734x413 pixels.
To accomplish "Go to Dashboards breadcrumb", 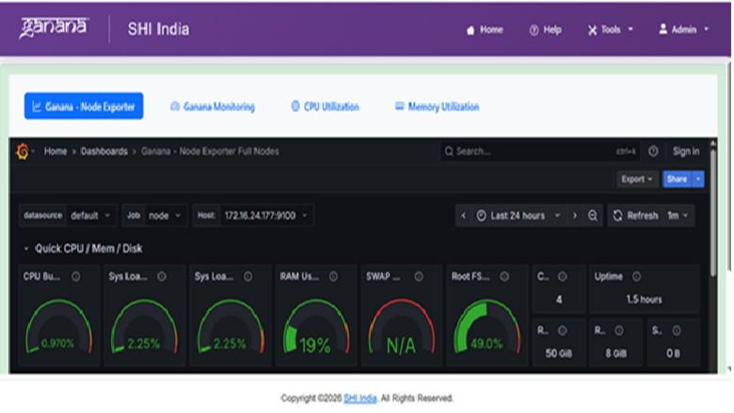I will tap(104, 151).
